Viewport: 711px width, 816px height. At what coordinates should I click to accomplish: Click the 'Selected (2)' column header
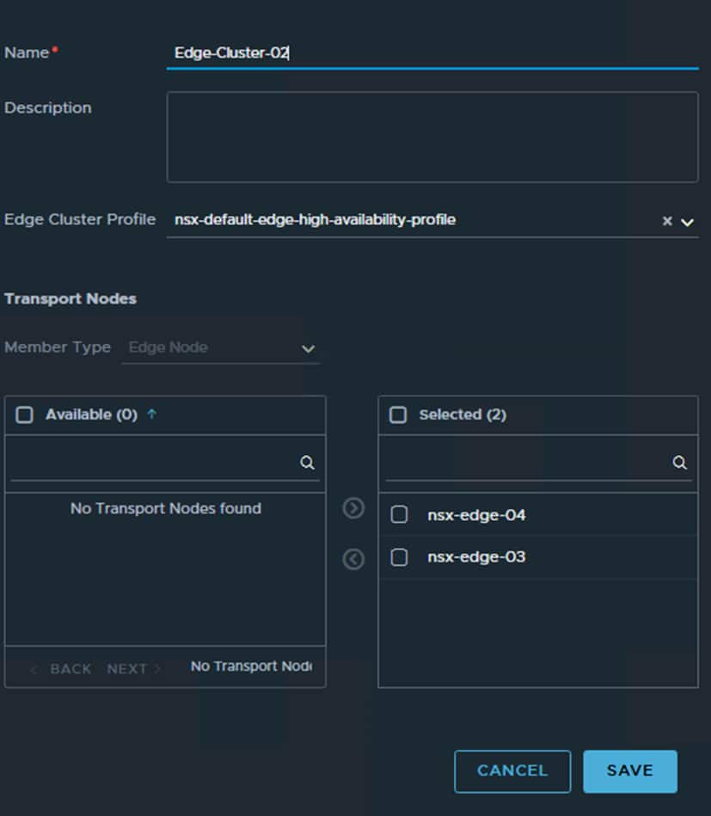click(463, 414)
